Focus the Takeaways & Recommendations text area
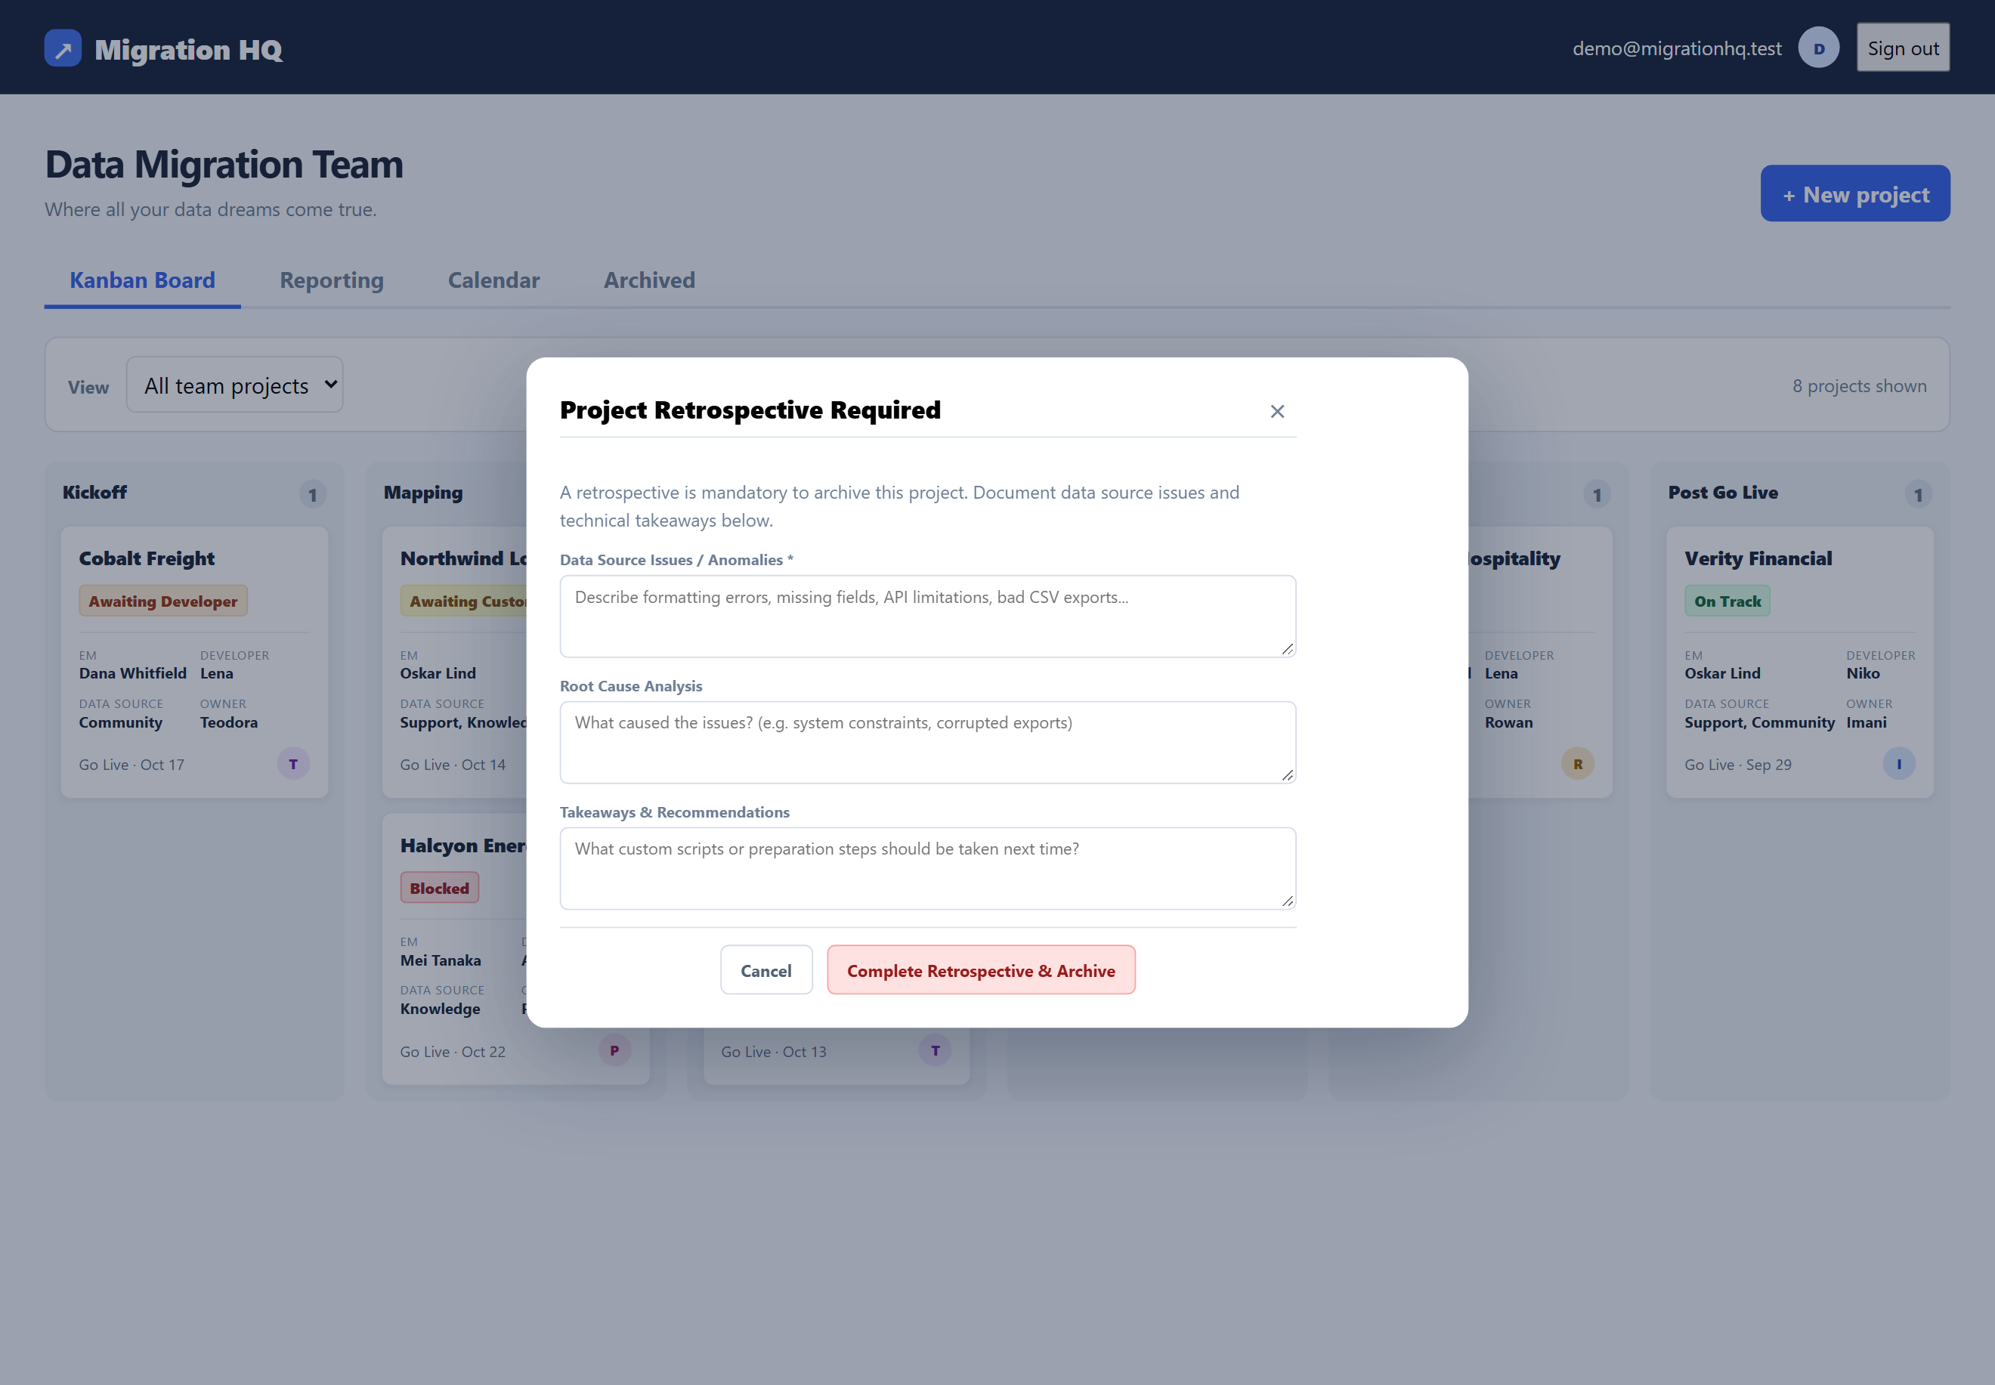This screenshot has height=1385, width=1995. (928, 867)
